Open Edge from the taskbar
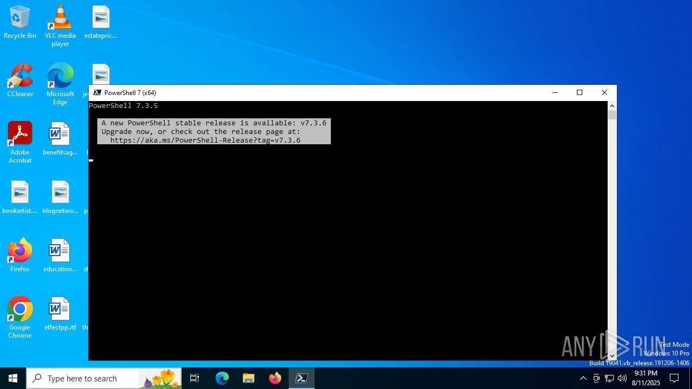The height and width of the screenshot is (389, 692). coord(222,378)
